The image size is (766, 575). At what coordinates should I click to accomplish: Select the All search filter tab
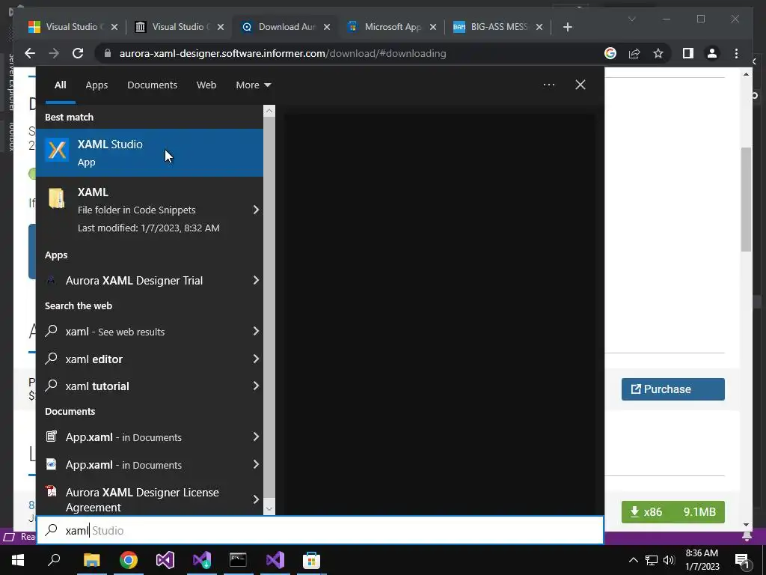coord(60,85)
